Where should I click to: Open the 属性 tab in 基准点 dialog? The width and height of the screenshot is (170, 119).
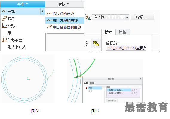tap(92, 83)
